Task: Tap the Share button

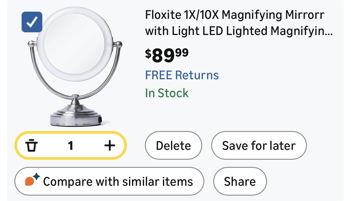Action: [240, 182]
